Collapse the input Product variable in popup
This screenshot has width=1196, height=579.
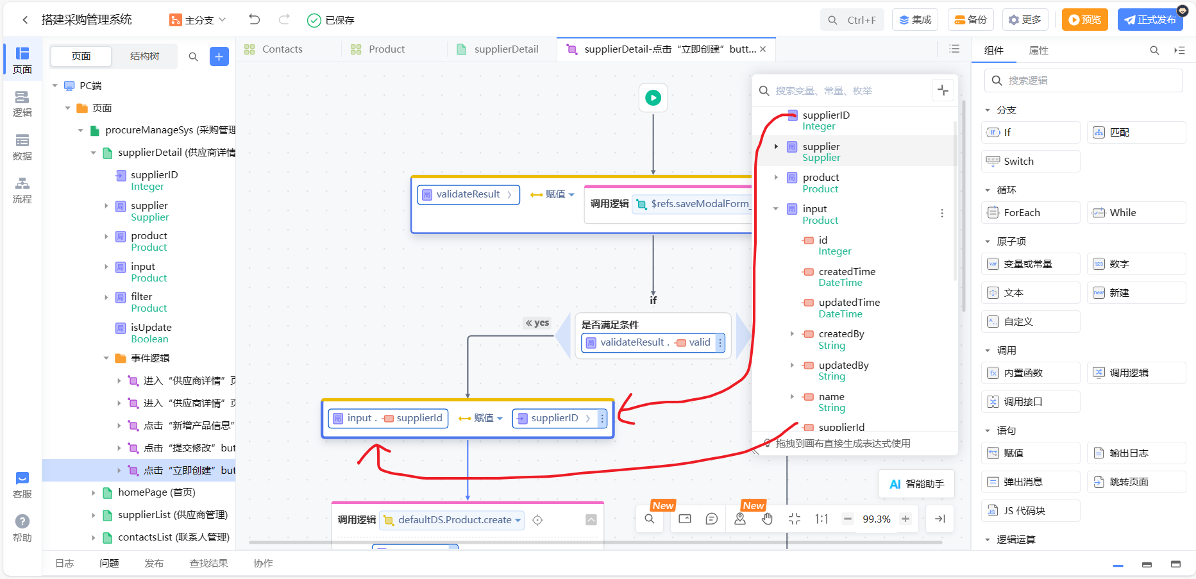point(776,209)
